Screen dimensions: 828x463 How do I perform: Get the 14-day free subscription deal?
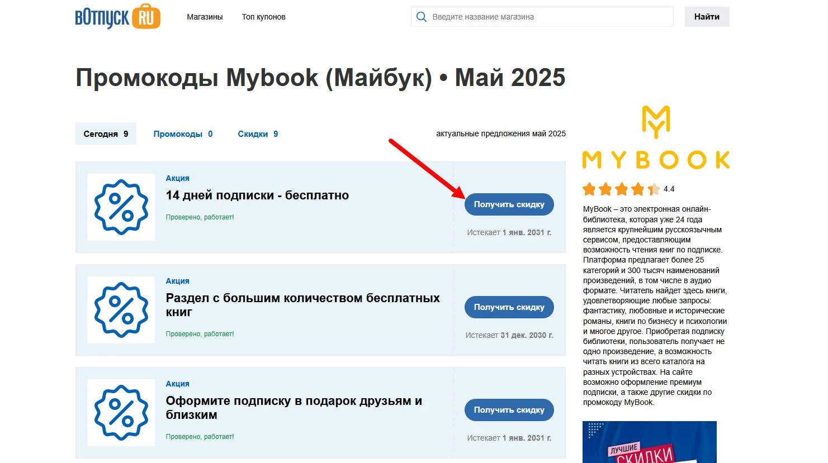click(x=508, y=204)
